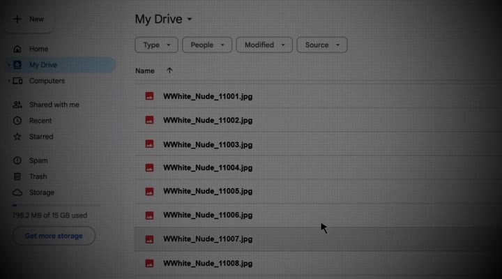Click the Starred star icon
Screen dimensions: 502x279
pyautogui.click(x=17, y=137)
